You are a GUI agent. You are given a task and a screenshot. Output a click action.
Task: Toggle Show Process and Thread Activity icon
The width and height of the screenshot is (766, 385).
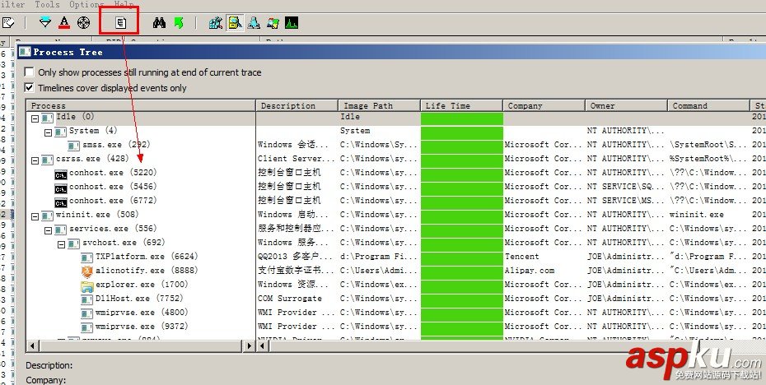[273, 22]
